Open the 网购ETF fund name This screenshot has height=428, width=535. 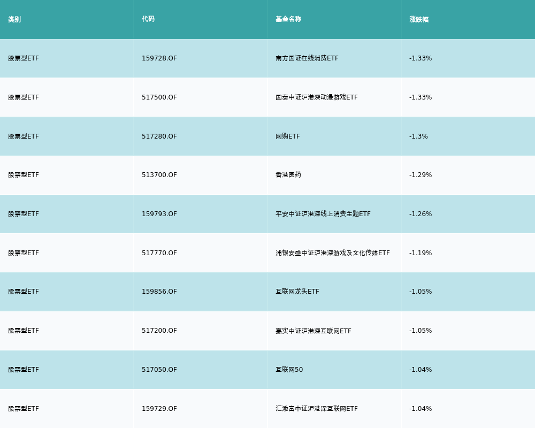[288, 136]
